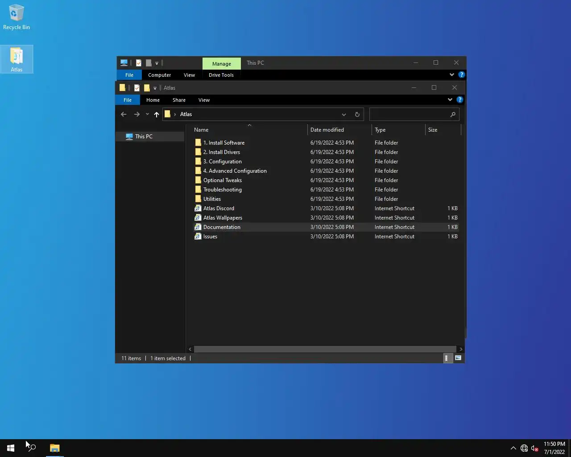571x457 pixels.
Task: Select This PC in navigation pane
Action: (150, 137)
